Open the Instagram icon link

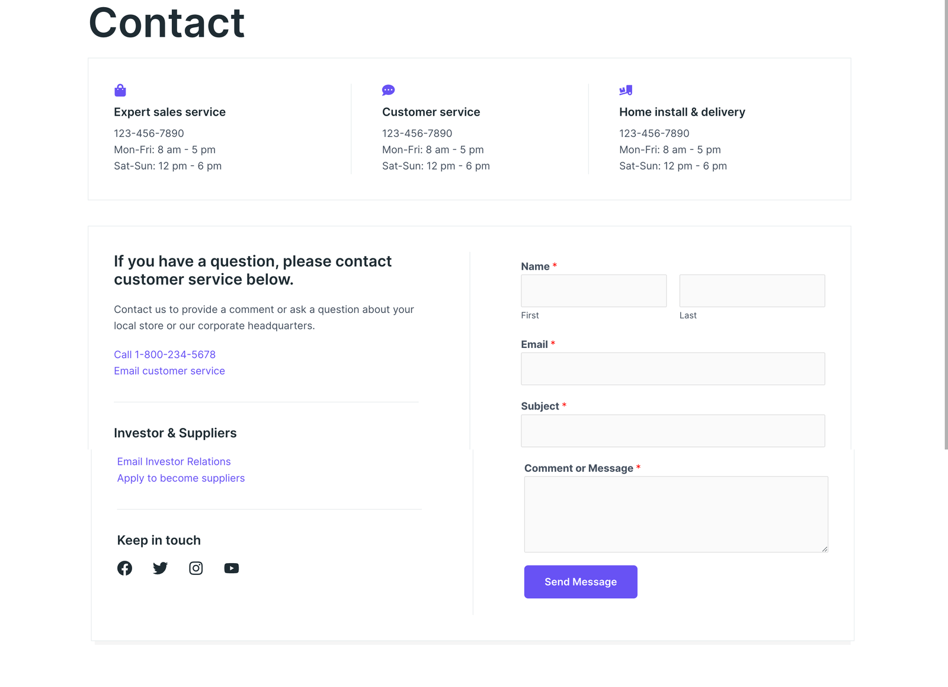point(196,568)
